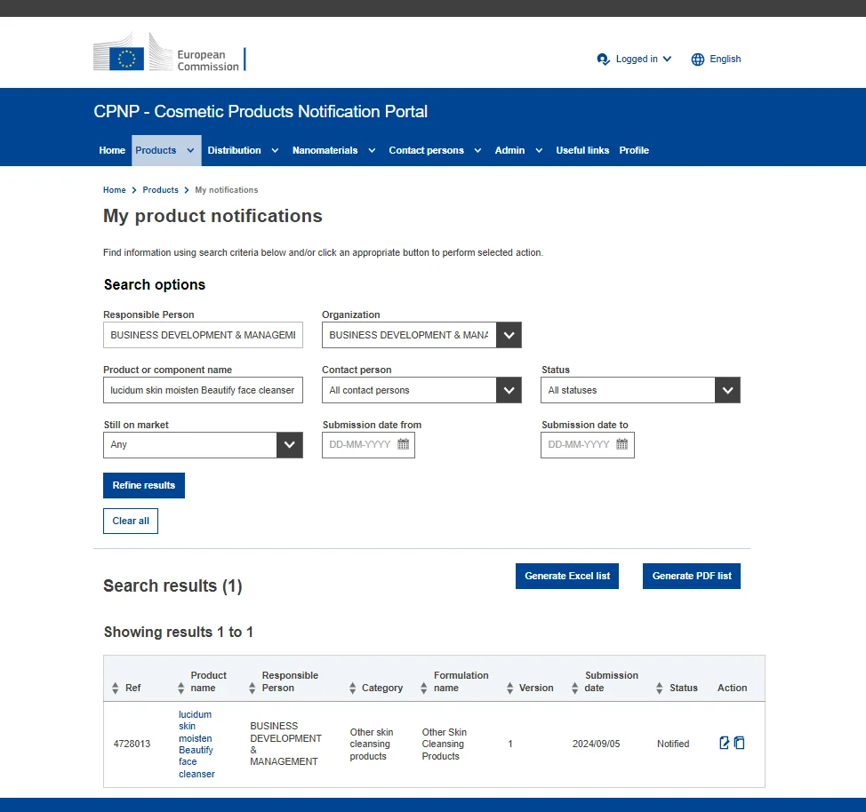The image size is (866, 812).
Task: Sort table by Submission date arrows
Action: click(574, 689)
